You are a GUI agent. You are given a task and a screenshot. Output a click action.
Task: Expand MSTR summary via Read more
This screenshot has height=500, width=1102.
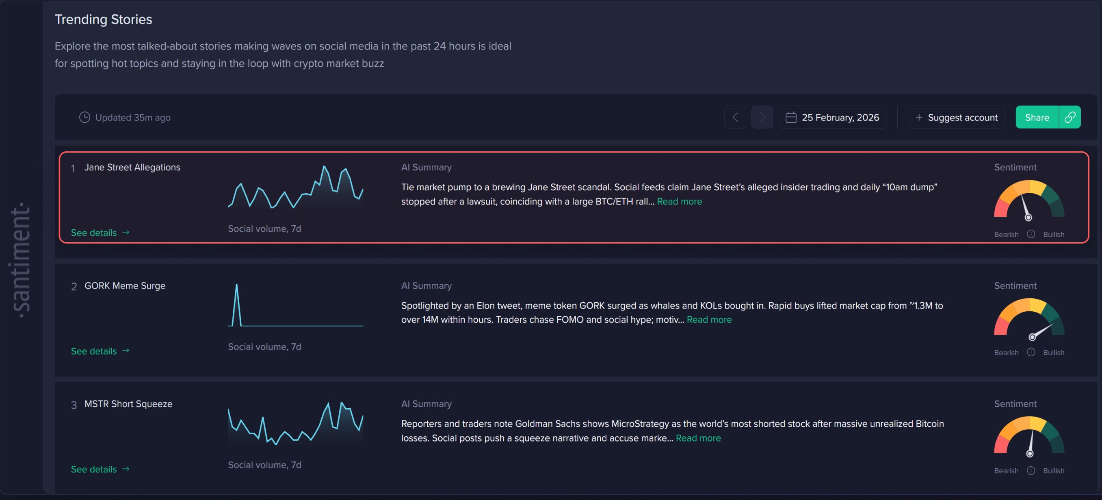point(698,438)
